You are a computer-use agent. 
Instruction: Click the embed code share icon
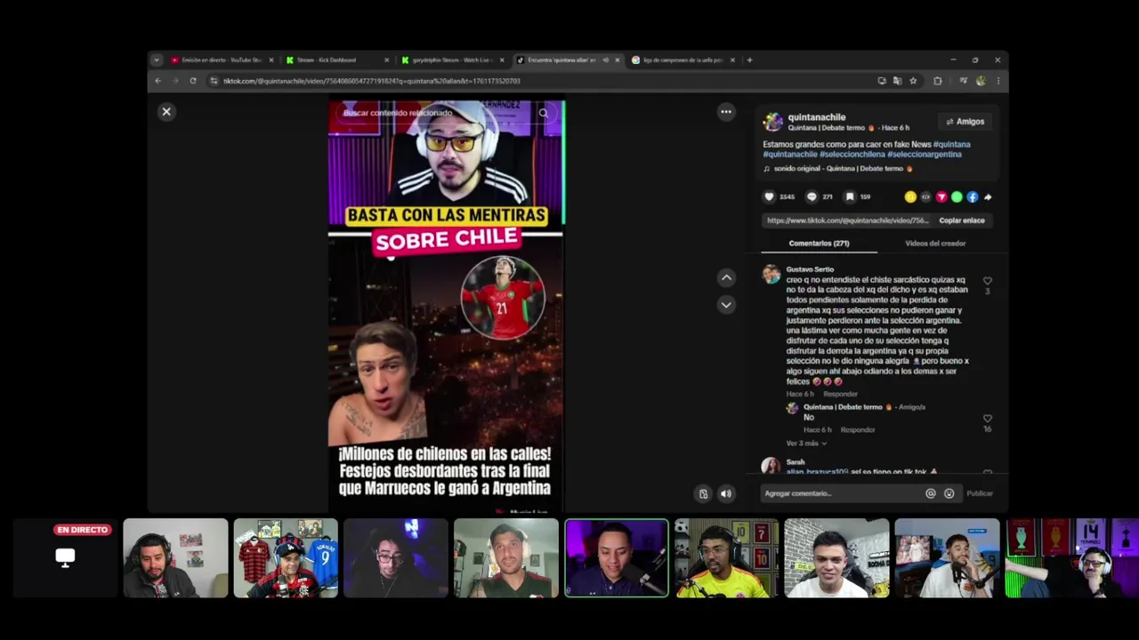[x=925, y=196]
